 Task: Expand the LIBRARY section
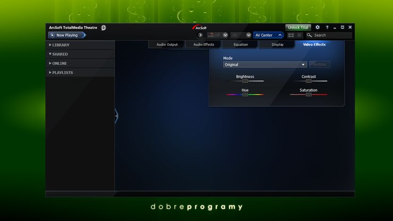[80, 45]
